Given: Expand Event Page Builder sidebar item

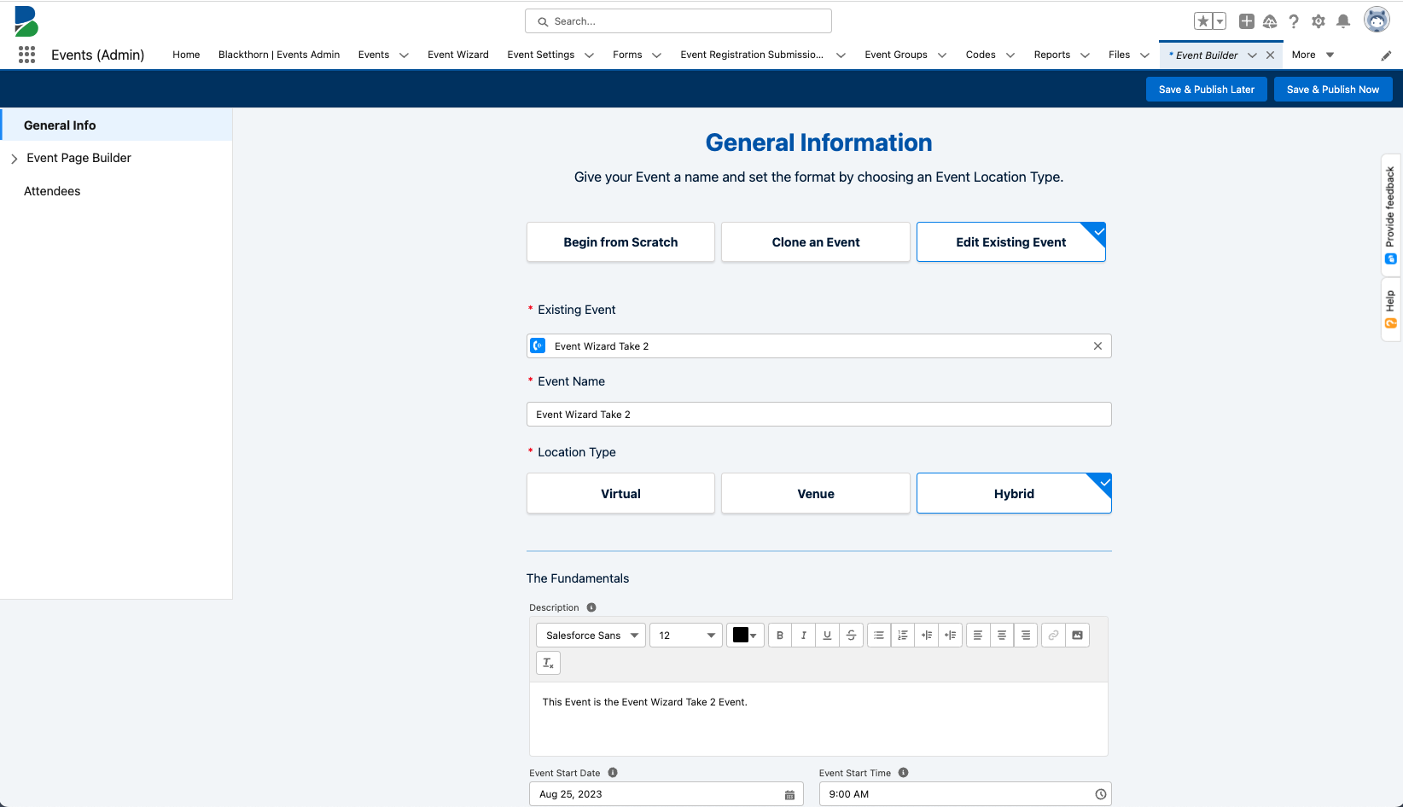Looking at the screenshot, I should coord(14,159).
